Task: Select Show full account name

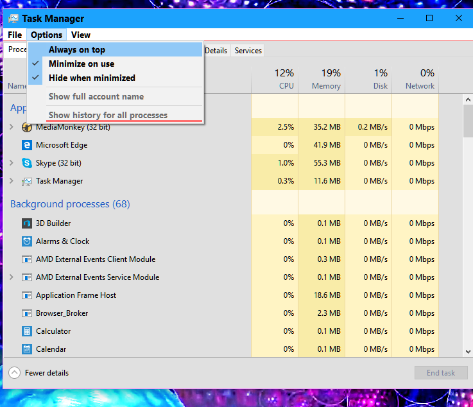Action: [x=116, y=96]
